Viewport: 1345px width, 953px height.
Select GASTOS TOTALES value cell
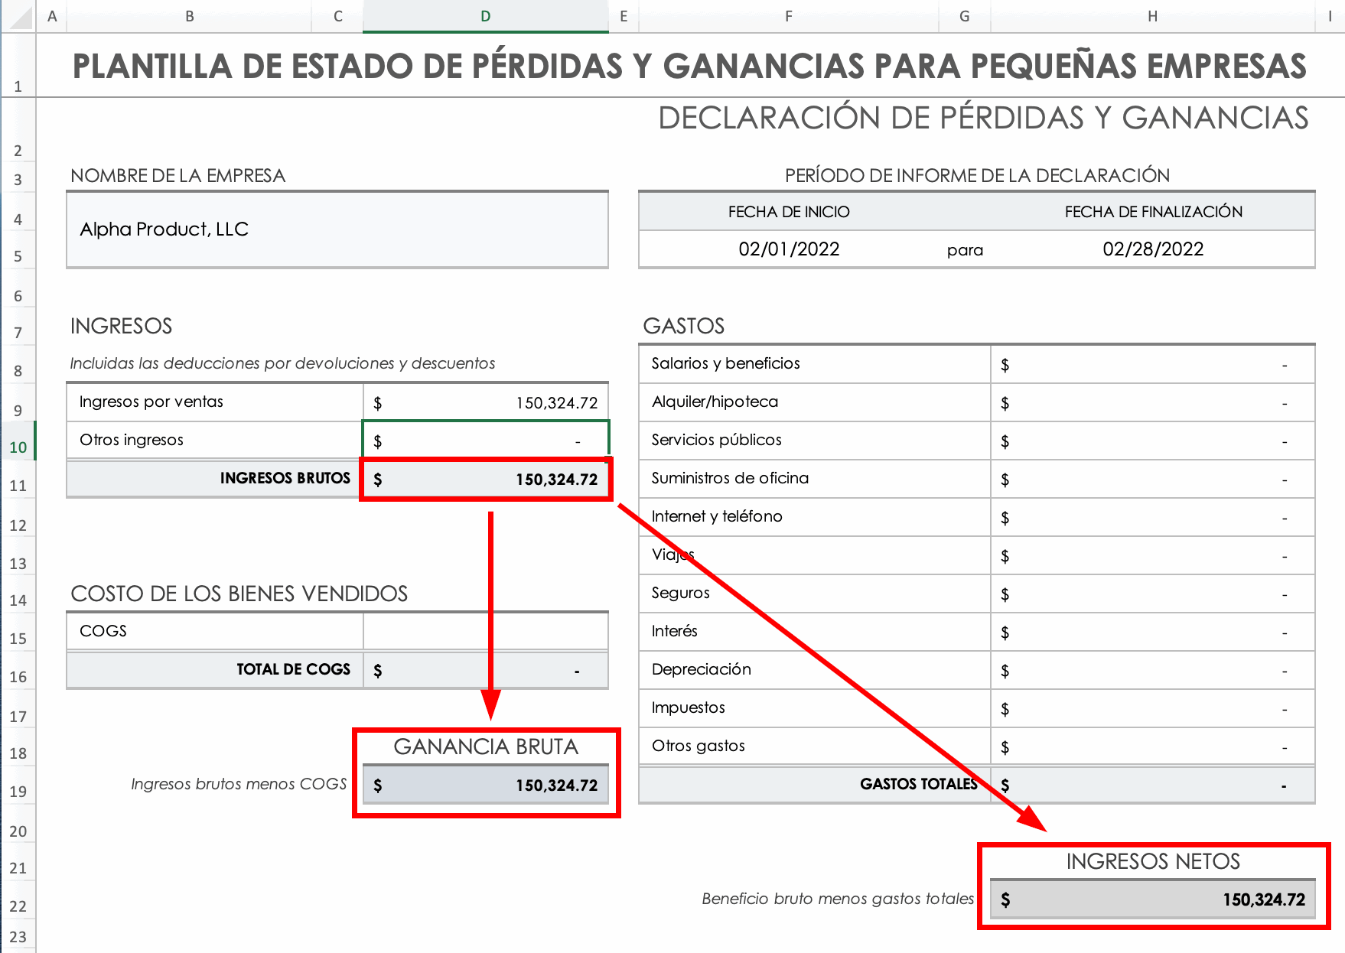(x=1153, y=785)
